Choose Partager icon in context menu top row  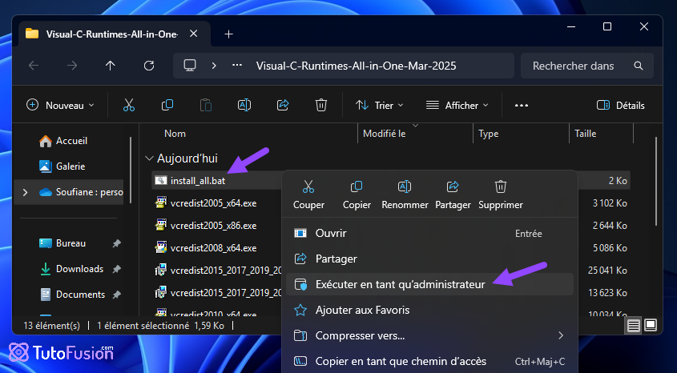(453, 195)
